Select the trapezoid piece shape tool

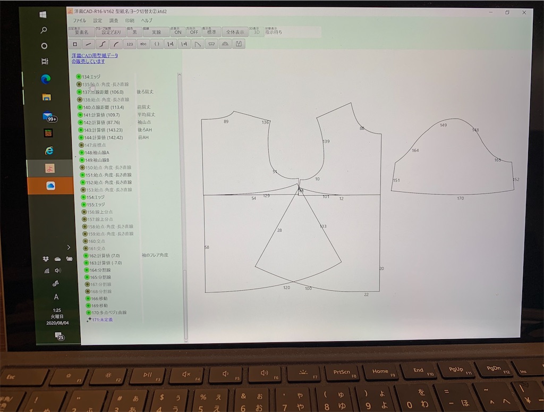(x=211, y=44)
